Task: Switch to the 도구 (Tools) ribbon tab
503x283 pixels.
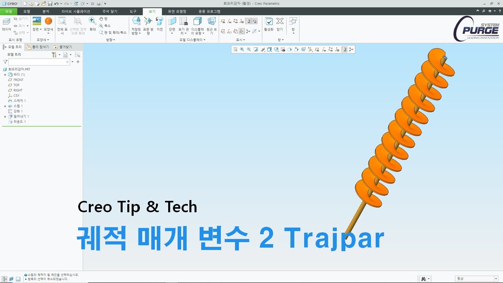Action: point(133,11)
